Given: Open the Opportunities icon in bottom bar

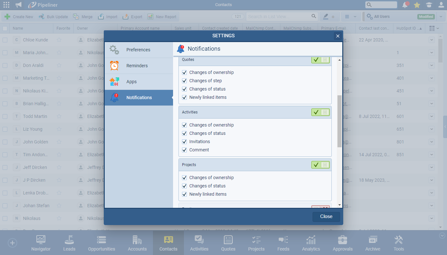Looking at the screenshot, I should tap(102, 243).
